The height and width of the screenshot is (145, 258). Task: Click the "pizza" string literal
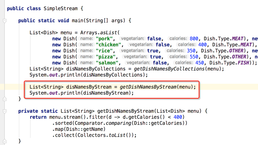point(106,57)
